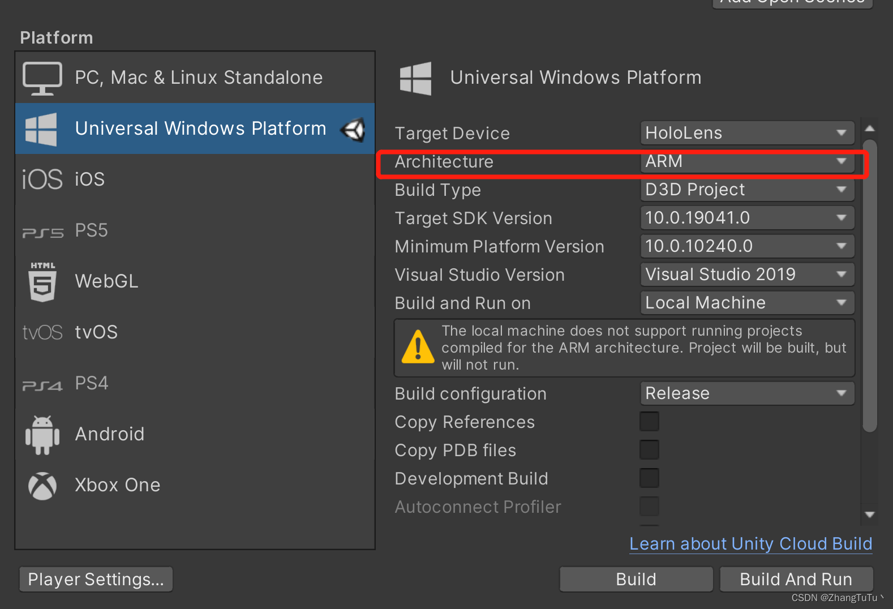This screenshot has width=893, height=609.
Task: Open the Target SDK Version dropdown
Action: pyautogui.click(x=747, y=218)
